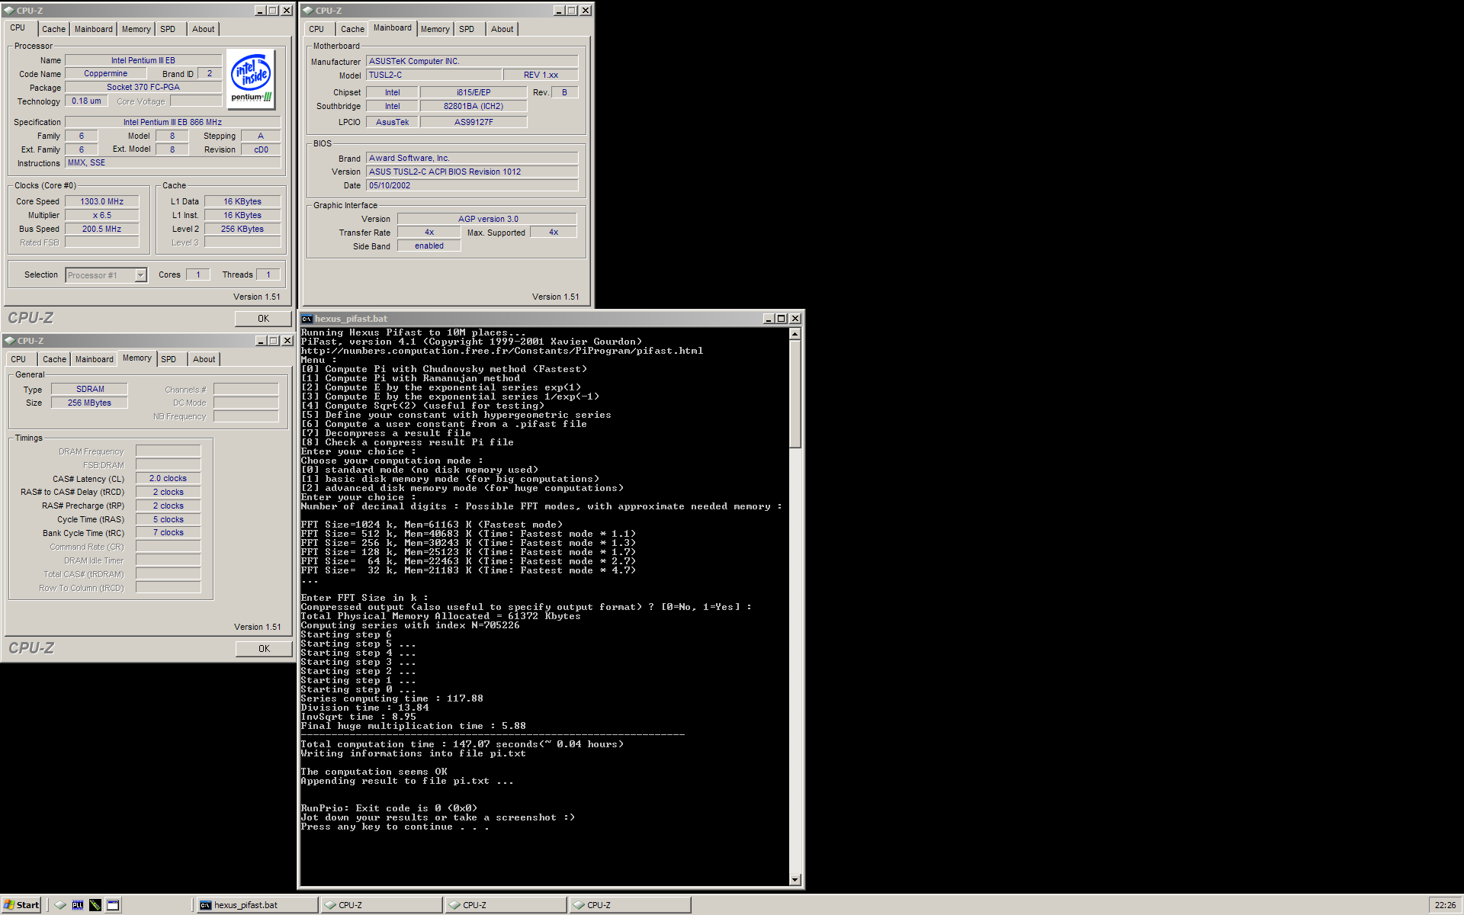Select Cache tab in the Mainboard window
This screenshot has width=1464, height=915.
point(352,29)
